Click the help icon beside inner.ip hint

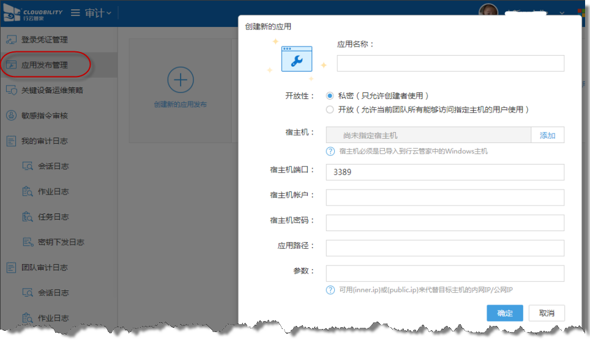pos(330,290)
